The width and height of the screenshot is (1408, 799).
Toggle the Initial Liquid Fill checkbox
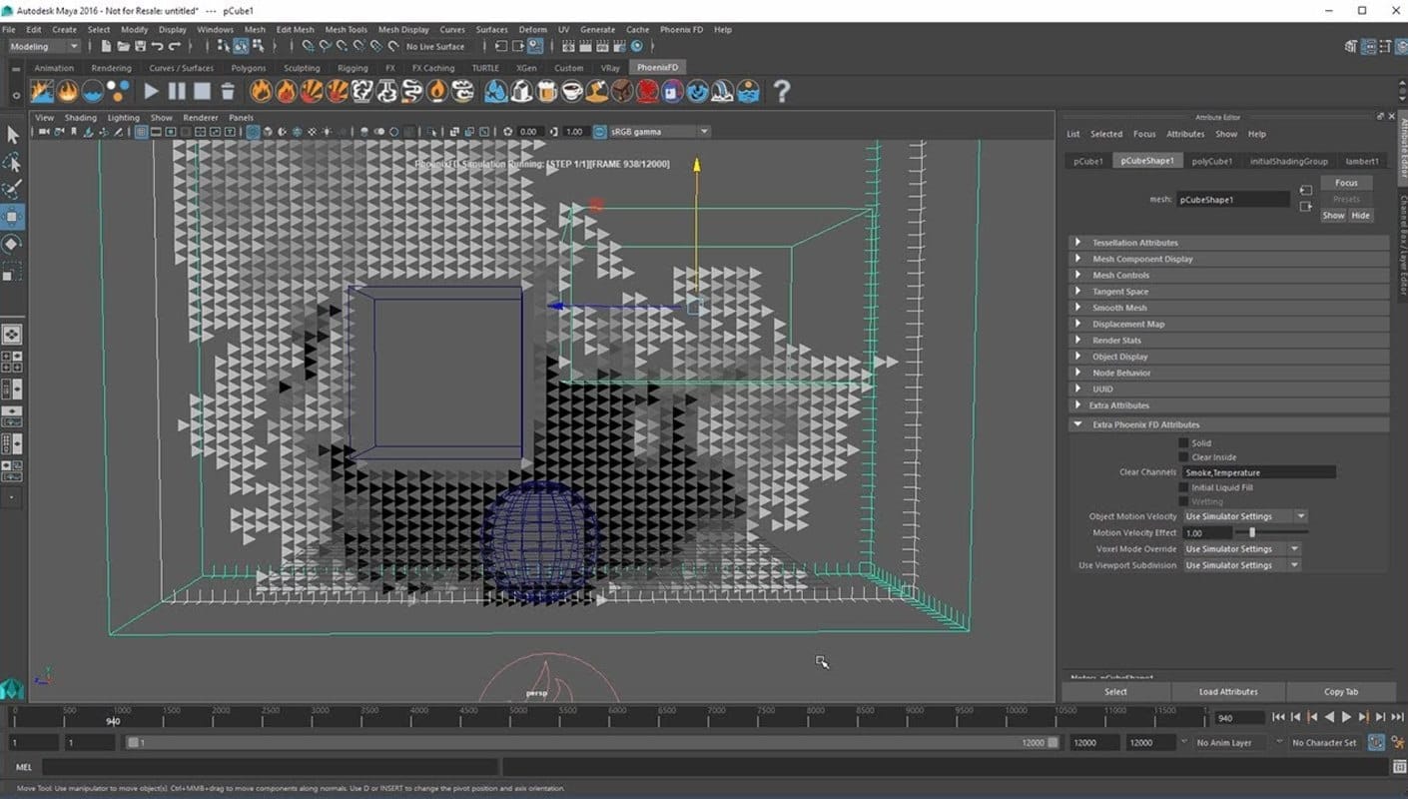[x=1184, y=487]
